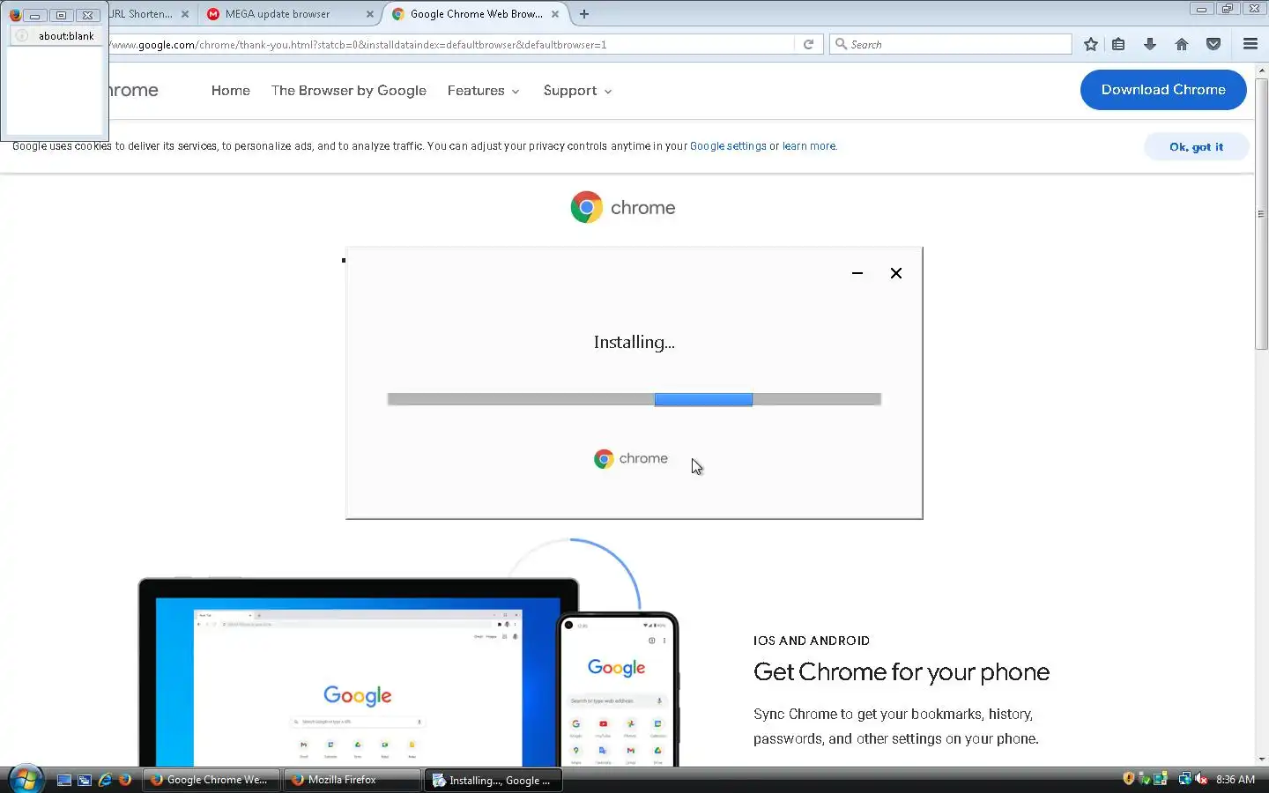
Task: Click Show Desktop in quick launch
Action: (64, 780)
